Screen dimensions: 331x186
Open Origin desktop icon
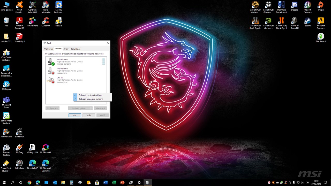321,6
